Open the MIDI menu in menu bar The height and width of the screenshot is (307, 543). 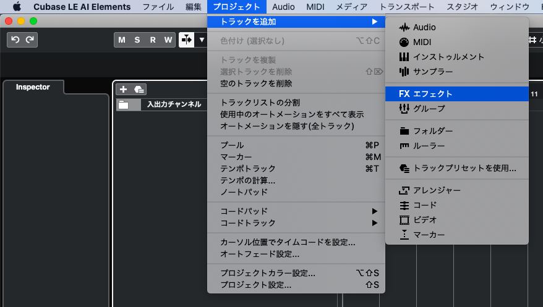pos(315,7)
